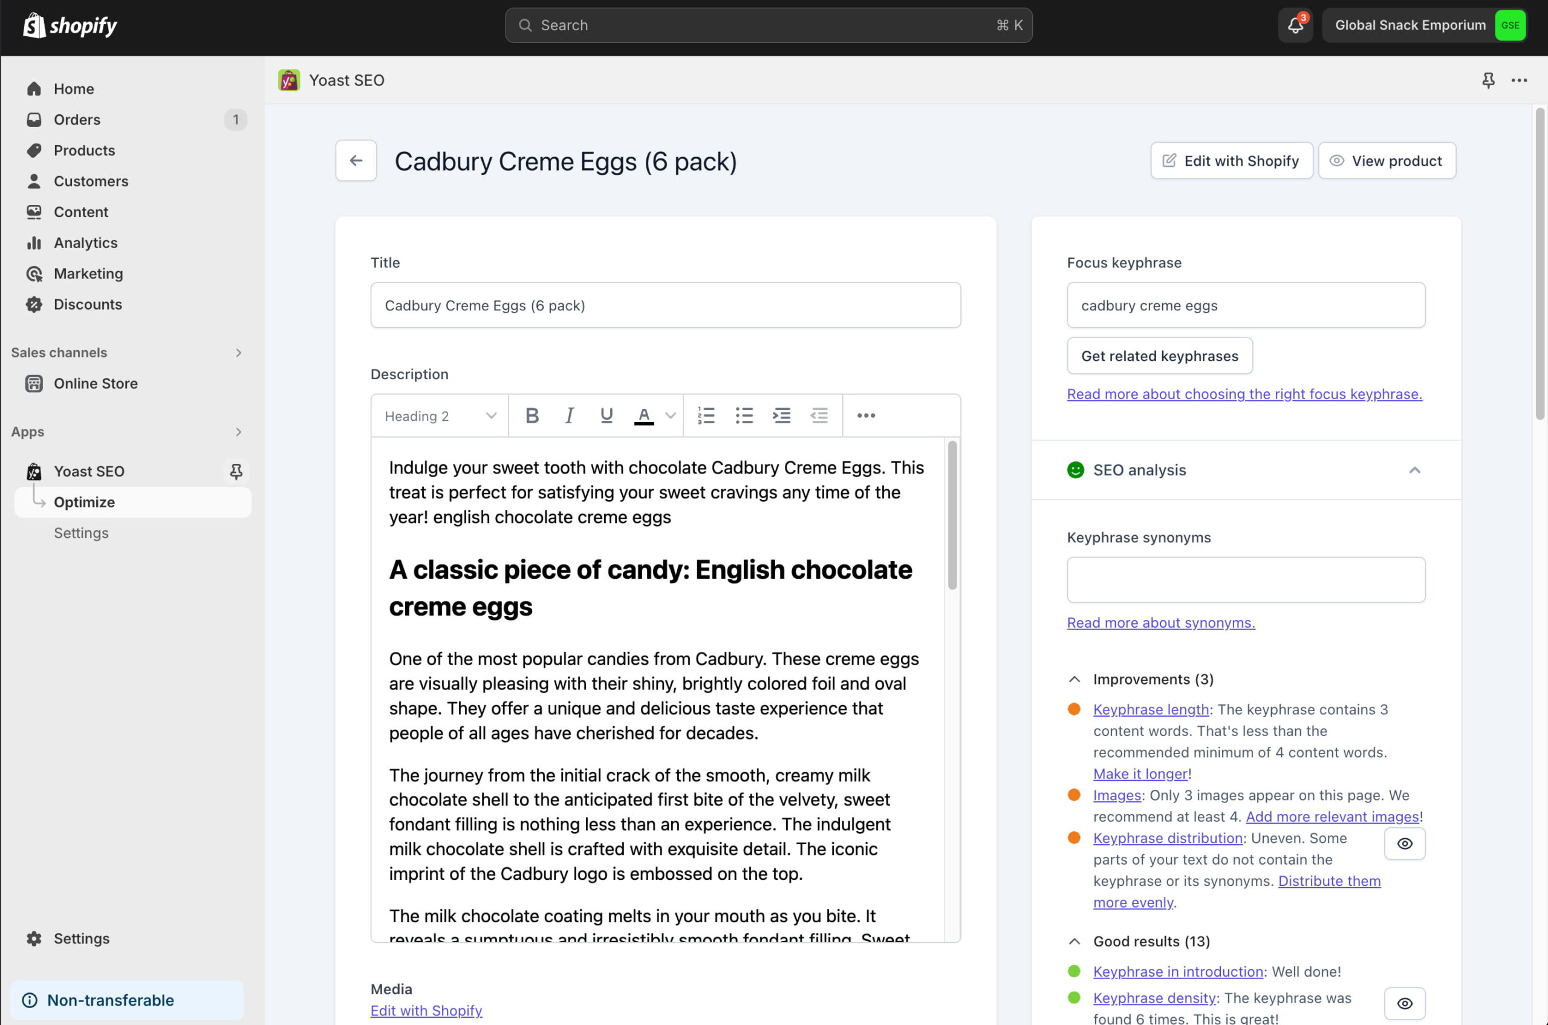Open store Settings with gear icon
Screen dimensions: 1548x1025
pos(81,938)
